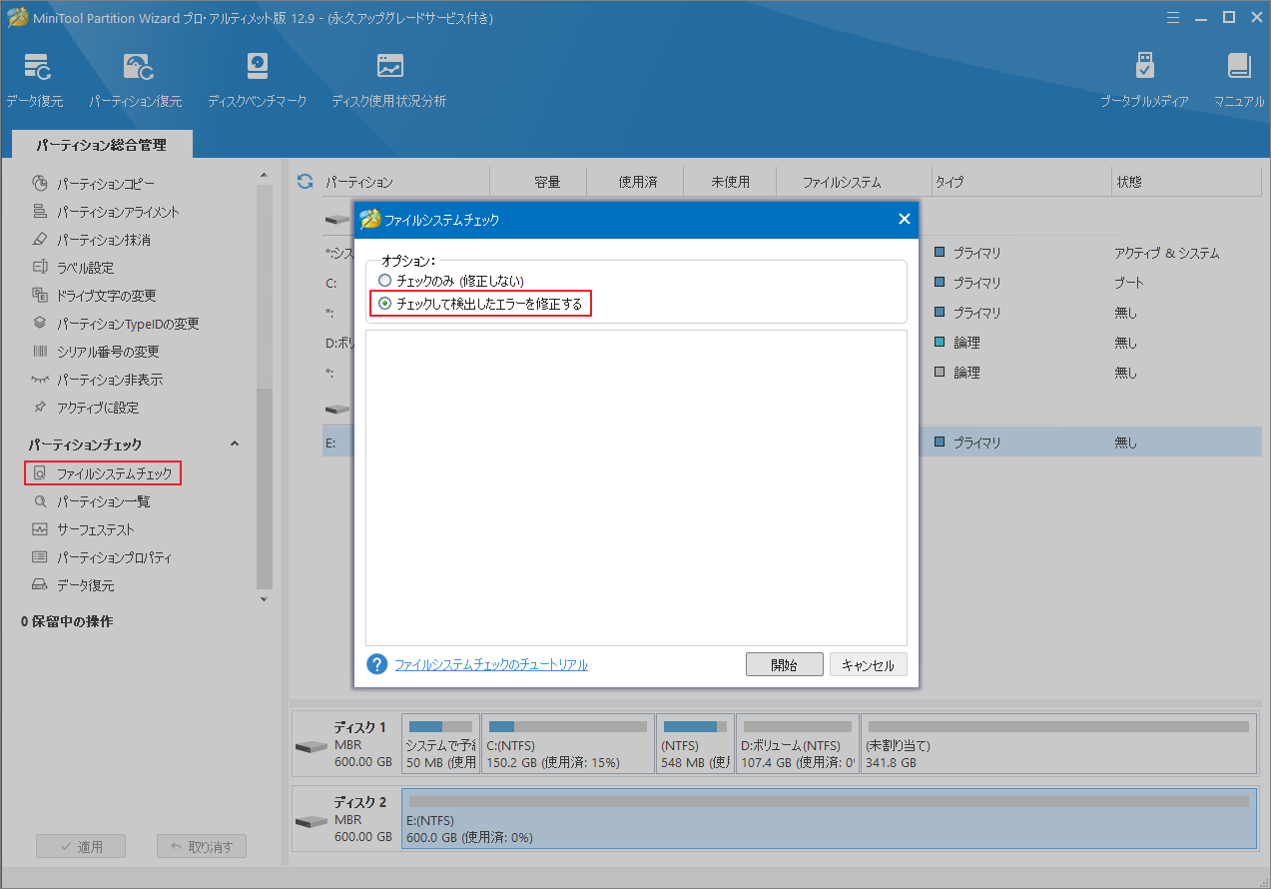Select ドライブ文字の変更 in sidebar
This screenshot has height=889, width=1271.
pyautogui.click(x=94, y=296)
